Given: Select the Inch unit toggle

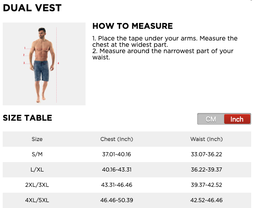Looking at the screenshot, I should (237, 119).
